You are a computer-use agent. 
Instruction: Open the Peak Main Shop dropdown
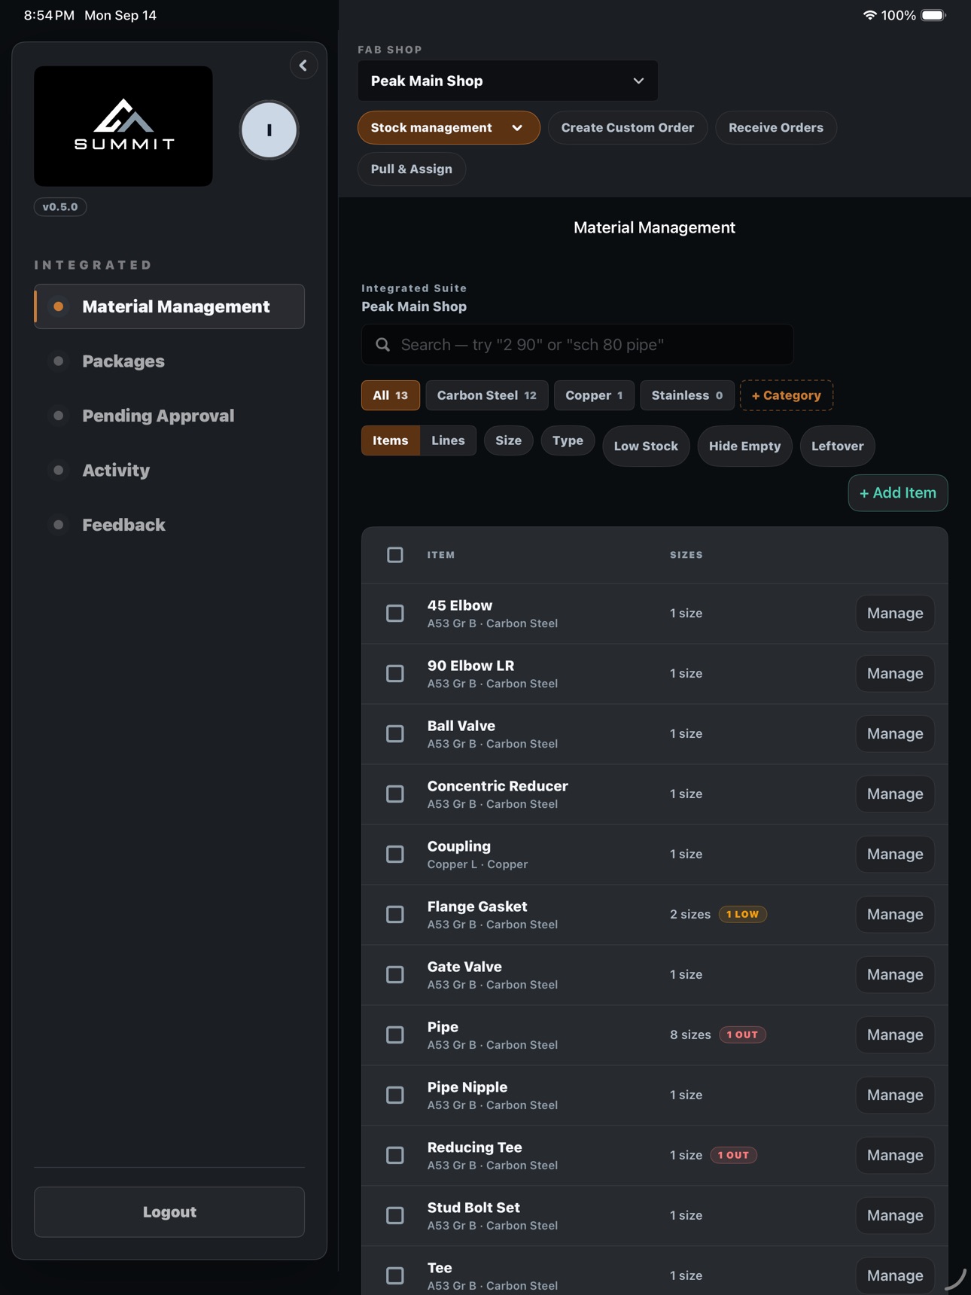click(508, 81)
